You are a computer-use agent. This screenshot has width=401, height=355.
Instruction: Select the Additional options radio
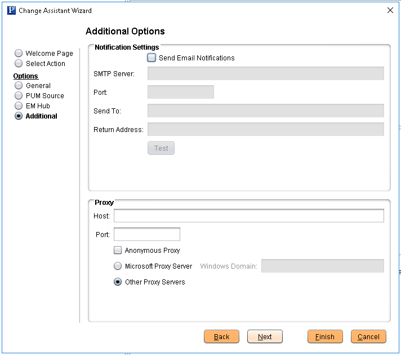(19, 116)
